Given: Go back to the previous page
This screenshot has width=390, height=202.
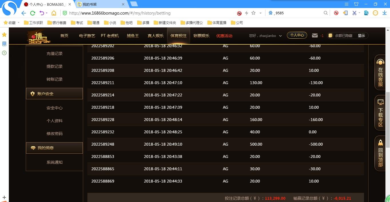Looking at the screenshot, I should tap(24, 13).
